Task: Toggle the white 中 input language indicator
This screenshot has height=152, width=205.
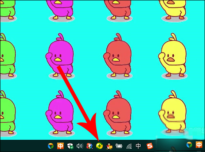Action: [x=138, y=146]
